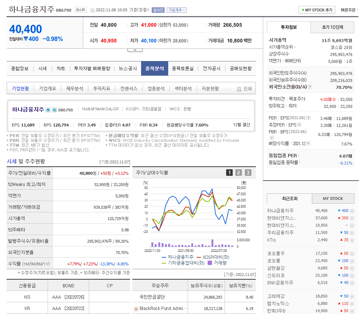Image resolution: width=361 pixels, height=314 pixels.
Task: Remove the 57,600 현대비앤지스 row with X
Action: 352,218
